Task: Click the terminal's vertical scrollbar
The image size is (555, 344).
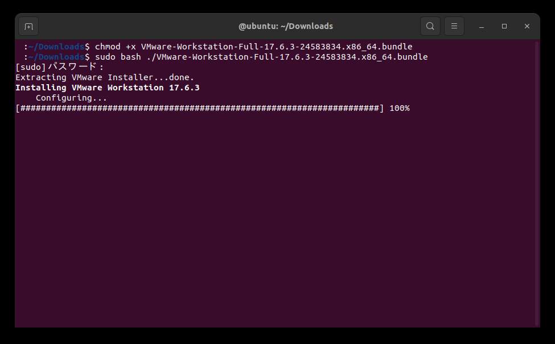Action: [x=537, y=183]
